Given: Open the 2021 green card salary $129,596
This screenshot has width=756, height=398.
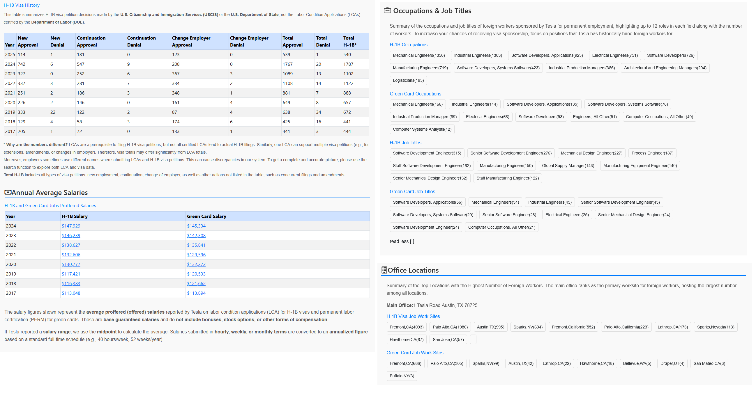Looking at the screenshot, I should [196, 255].
